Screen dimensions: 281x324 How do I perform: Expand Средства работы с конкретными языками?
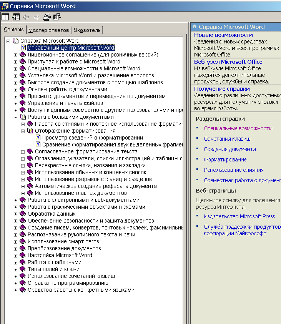(15, 290)
